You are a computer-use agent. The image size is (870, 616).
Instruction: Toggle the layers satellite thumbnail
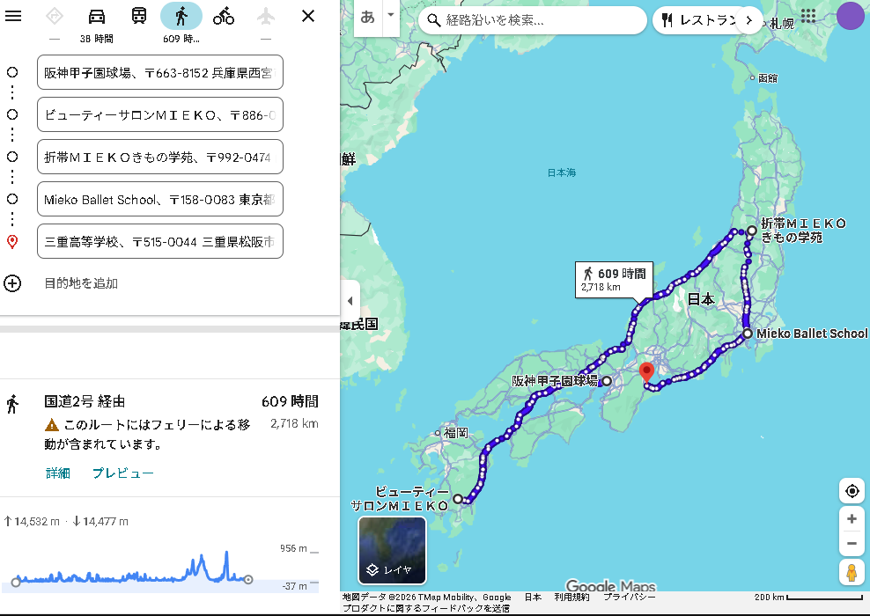point(392,550)
